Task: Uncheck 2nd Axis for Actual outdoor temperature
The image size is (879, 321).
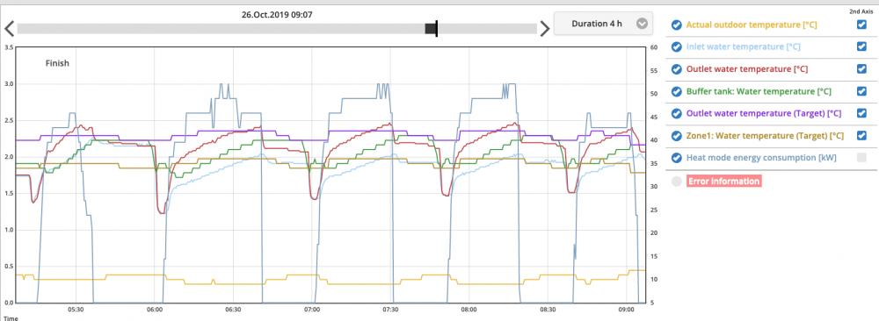Action: pos(861,25)
